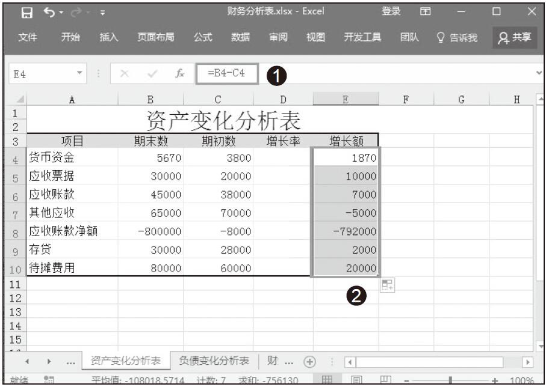
Task: Click the Save icon in title bar
Action: [27, 11]
